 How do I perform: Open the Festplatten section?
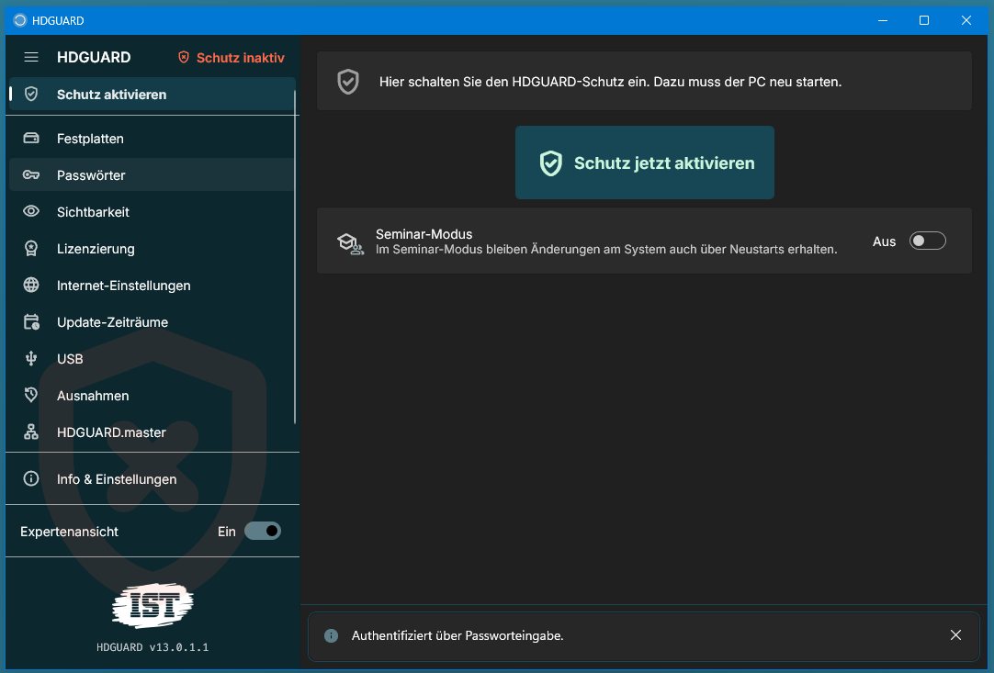pyautogui.click(x=152, y=138)
